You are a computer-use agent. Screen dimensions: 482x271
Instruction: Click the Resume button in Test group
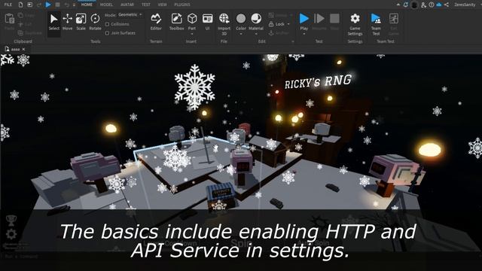coord(319,22)
